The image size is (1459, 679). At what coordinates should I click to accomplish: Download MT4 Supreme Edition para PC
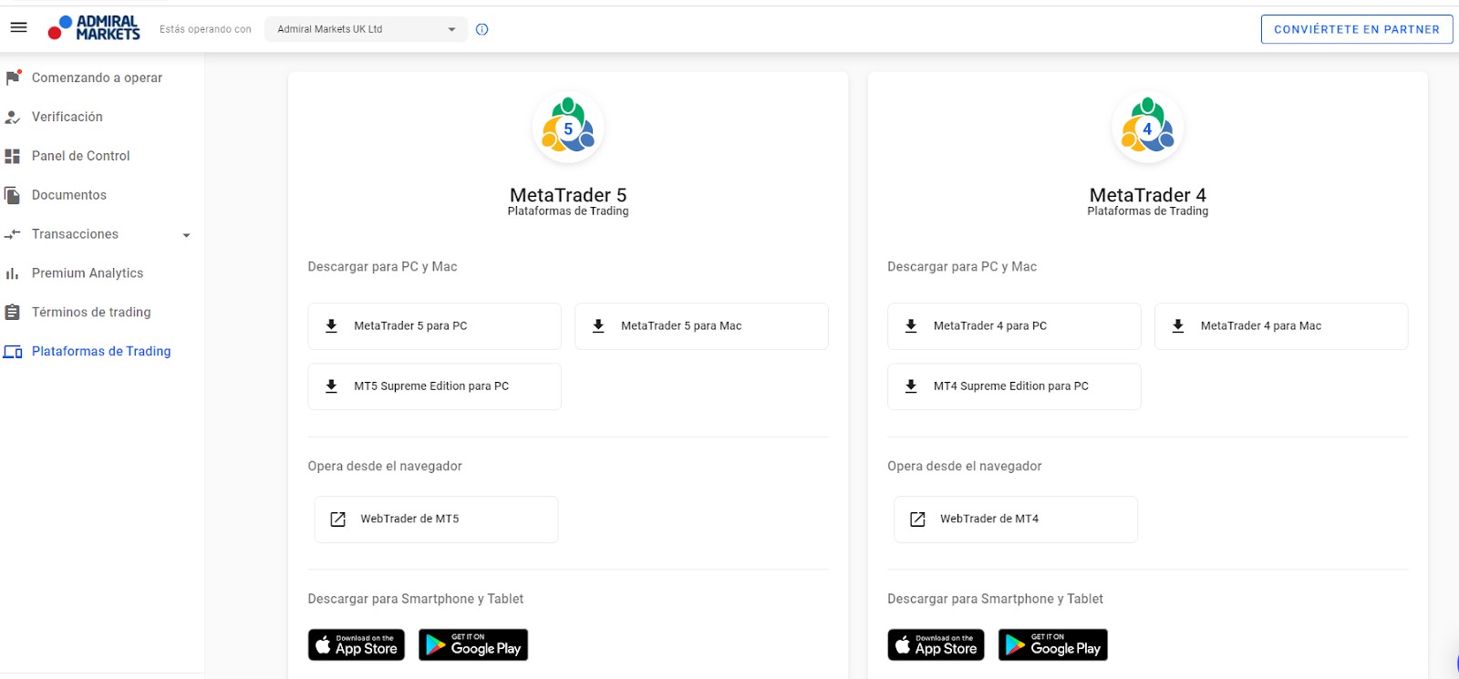click(1013, 386)
